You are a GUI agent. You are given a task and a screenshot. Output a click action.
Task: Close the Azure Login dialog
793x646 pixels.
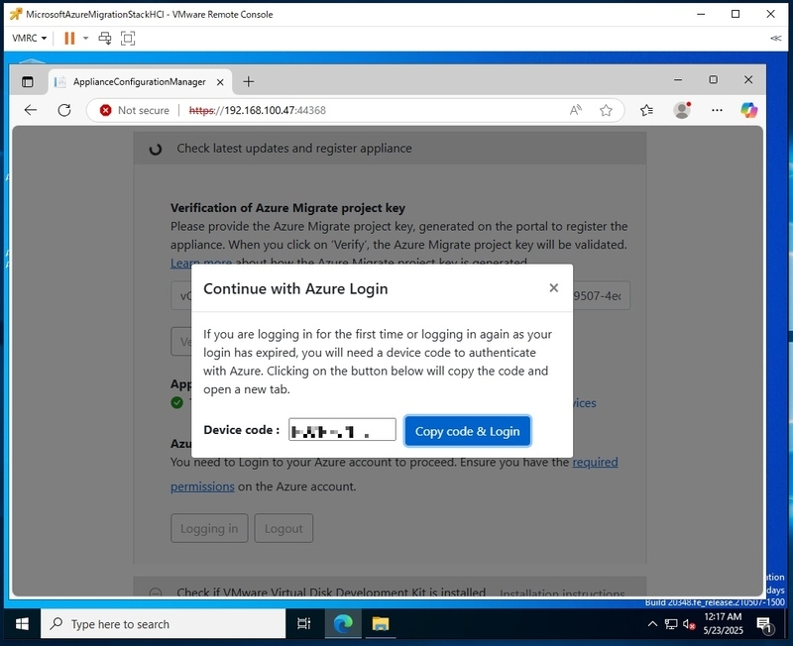554,288
